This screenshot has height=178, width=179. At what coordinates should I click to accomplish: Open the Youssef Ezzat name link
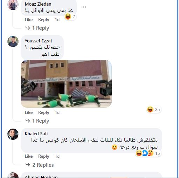pos(39,41)
